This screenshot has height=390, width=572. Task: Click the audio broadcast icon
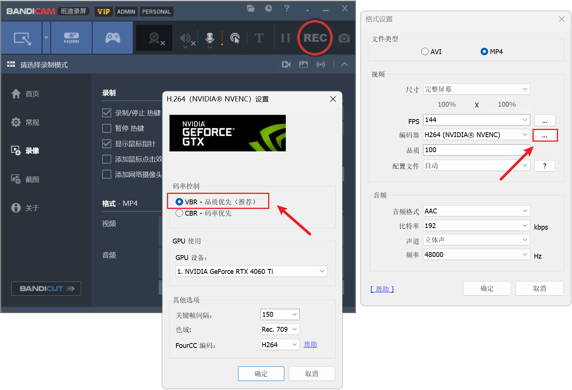pos(321,65)
